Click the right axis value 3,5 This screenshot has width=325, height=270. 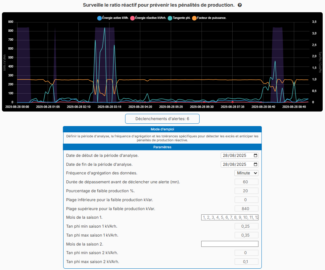pos(314,22)
